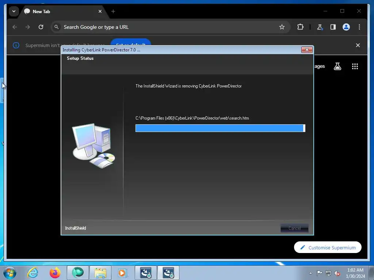The height and width of the screenshot is (280, 374).
Task: Open the Action Center flag icon
Action: click(319, 273)
